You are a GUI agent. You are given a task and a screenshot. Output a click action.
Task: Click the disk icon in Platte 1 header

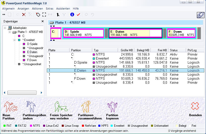point(52,23)
